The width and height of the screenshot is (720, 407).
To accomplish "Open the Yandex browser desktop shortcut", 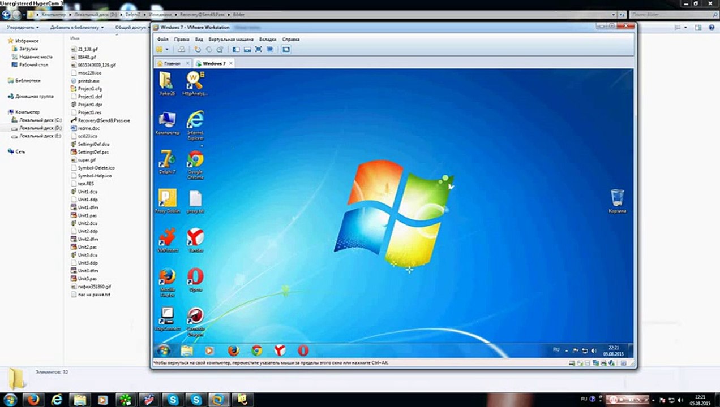I will [195, 240].
